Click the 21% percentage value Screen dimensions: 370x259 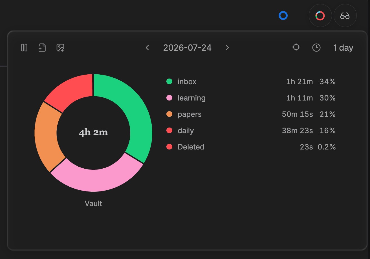[327, 114]
